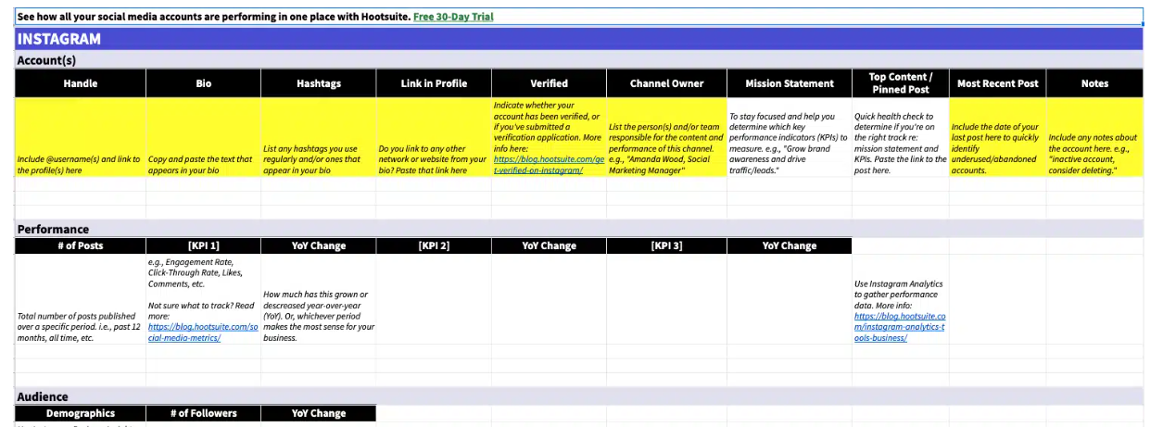
Task: Select YoY Change header next to [KPI 2]
Action: click(549, 245)
